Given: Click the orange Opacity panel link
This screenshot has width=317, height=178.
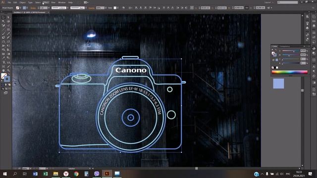Looking at the screenshot, I should [91, 8].
